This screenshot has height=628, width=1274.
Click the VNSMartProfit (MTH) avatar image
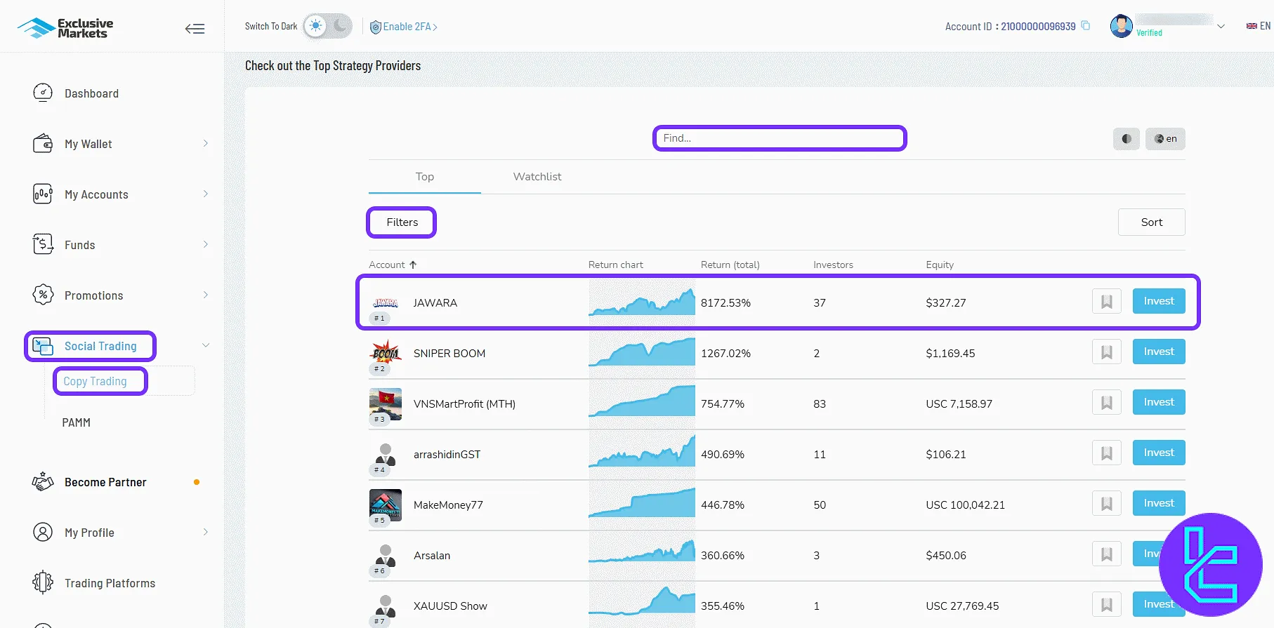(x=386, y=404)
